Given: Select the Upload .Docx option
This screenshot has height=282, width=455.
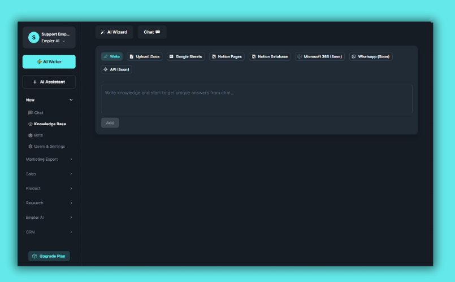Looking at the screenshot, I should tap(145, 56).
